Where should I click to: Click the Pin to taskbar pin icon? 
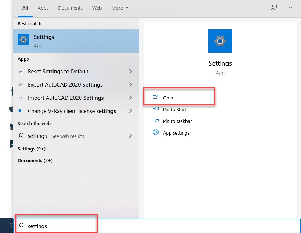tap(156, 120)
